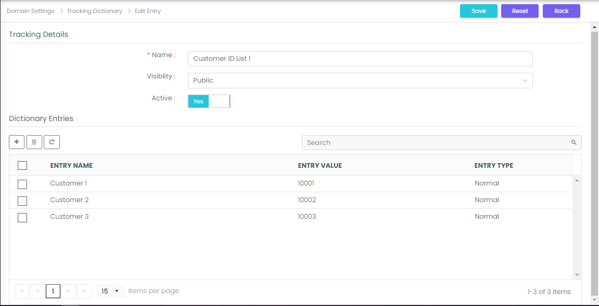Click the Name input field
The height and width of the screenshot is (306, 599).
pyautogui.click(x=360, y=59)
